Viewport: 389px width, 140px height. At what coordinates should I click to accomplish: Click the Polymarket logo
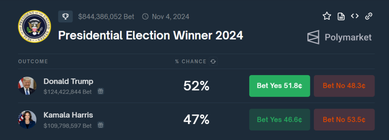click(339, 38)
